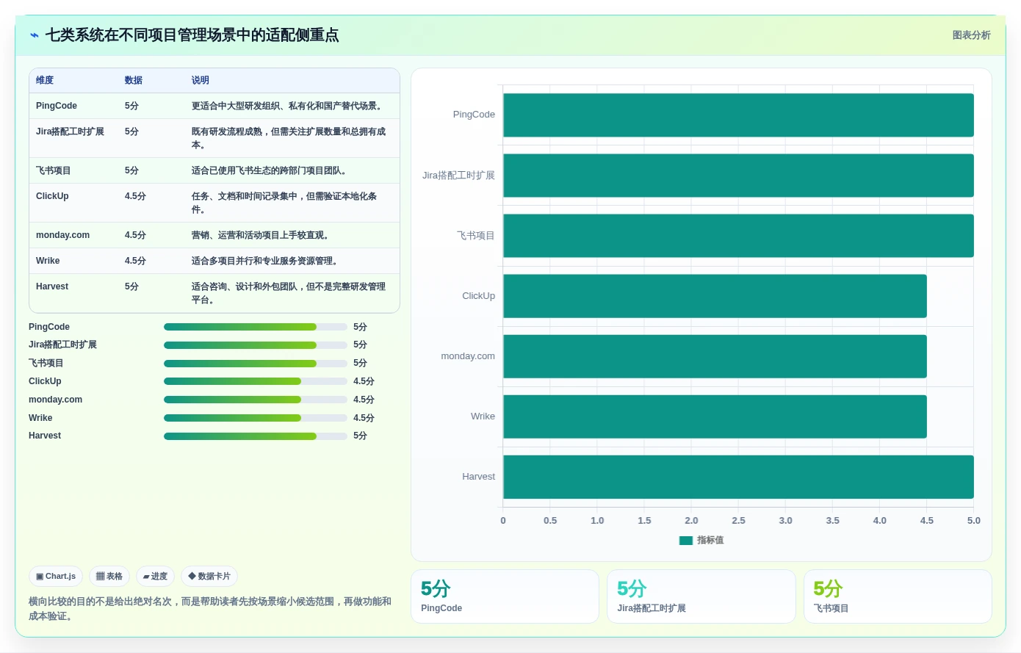1021x653 pixels.
Task: Select the 表格 tag chip
Action: (109, 577)
